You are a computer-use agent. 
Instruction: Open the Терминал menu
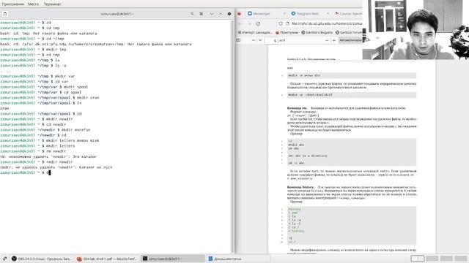pos(52,4)
